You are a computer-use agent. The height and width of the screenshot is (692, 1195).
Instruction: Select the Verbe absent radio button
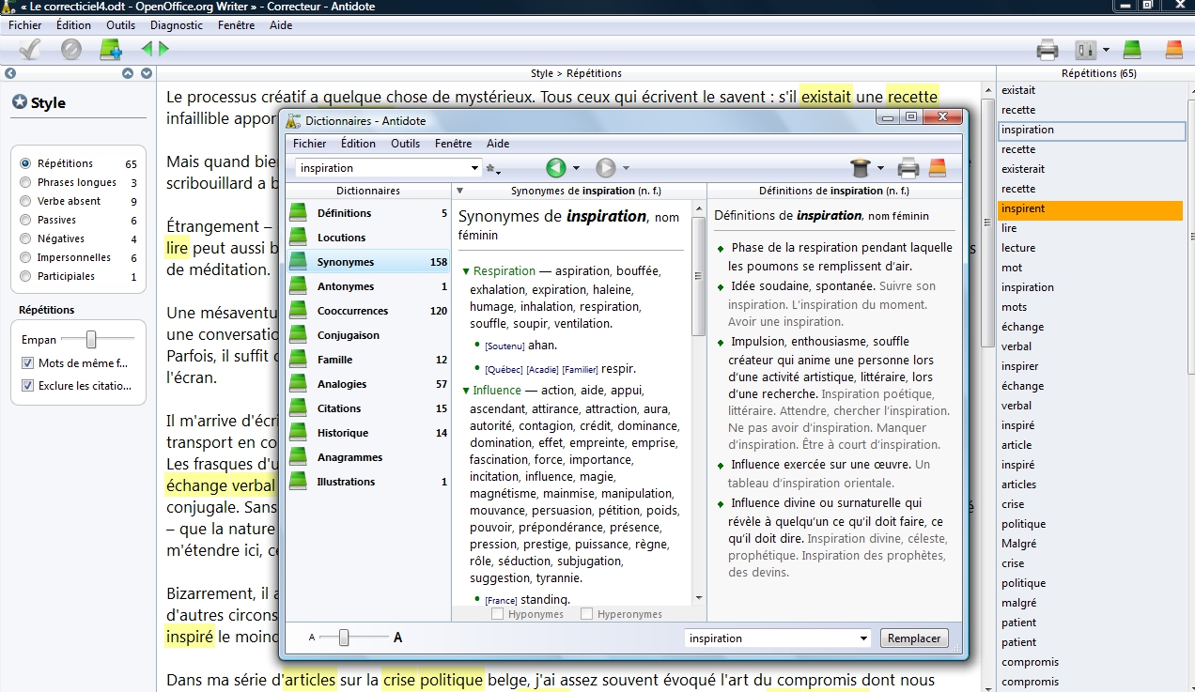pos(25,201)
